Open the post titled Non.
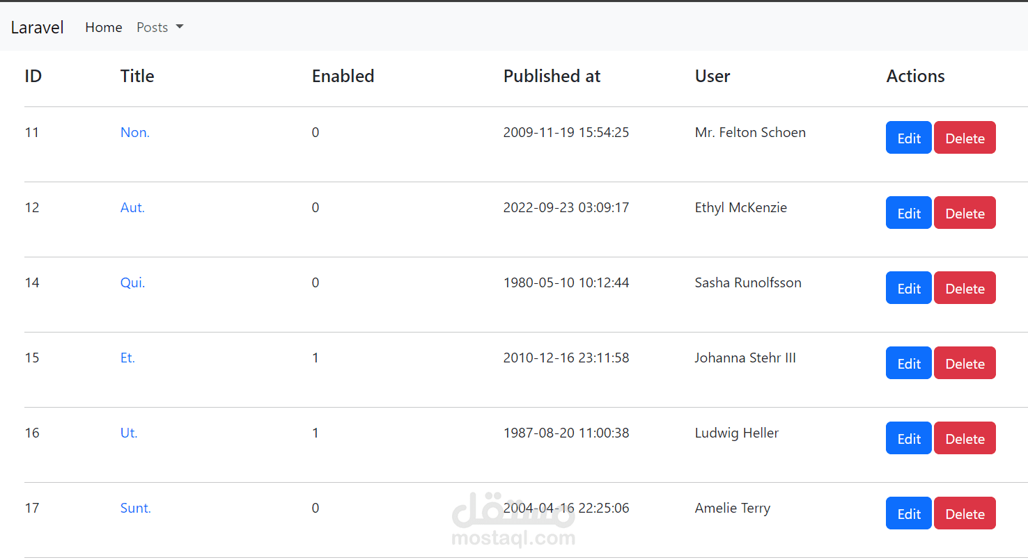 tap(135, 132)
